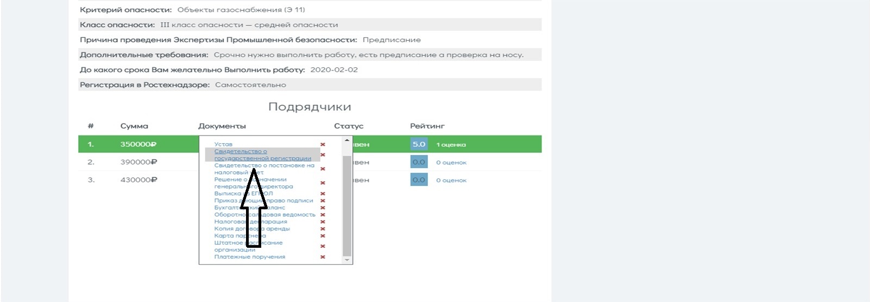Click the 5.0 rating badge
The image size is (870, 302).
[419, 144]
